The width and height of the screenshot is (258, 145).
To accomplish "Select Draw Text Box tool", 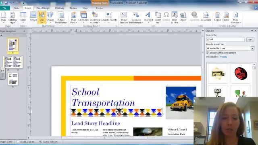I will pos(124,17).
